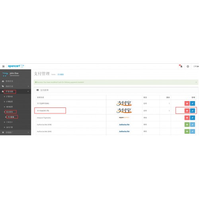Collapse the highlighted extensions menu in sidebar
This screenshot has height=199, width=199.
click(x=16, y=92)
